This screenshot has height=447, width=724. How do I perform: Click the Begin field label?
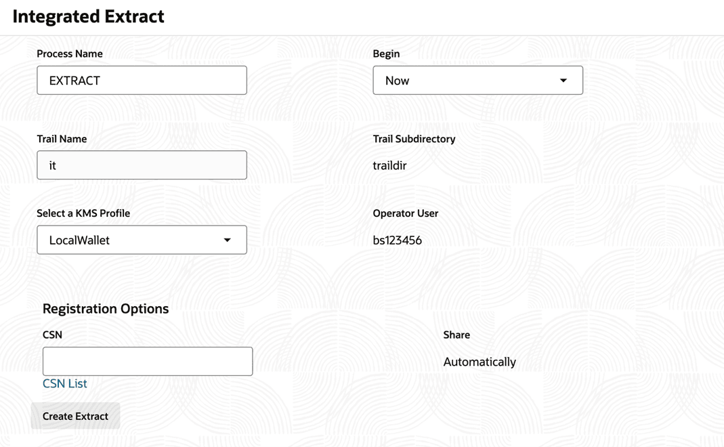[386, 54]
